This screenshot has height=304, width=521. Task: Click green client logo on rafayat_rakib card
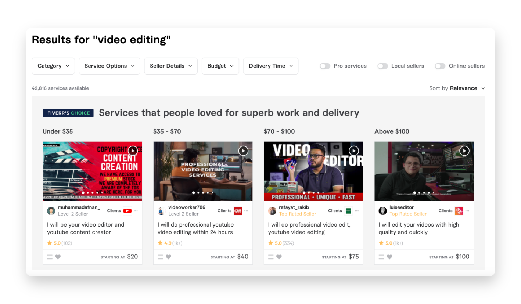(348, 211)
